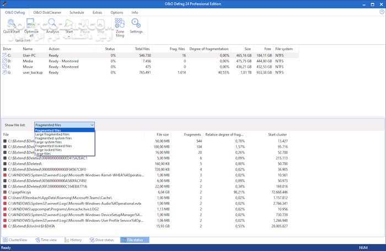Open the help icon in top-right corner

(382, 12)
